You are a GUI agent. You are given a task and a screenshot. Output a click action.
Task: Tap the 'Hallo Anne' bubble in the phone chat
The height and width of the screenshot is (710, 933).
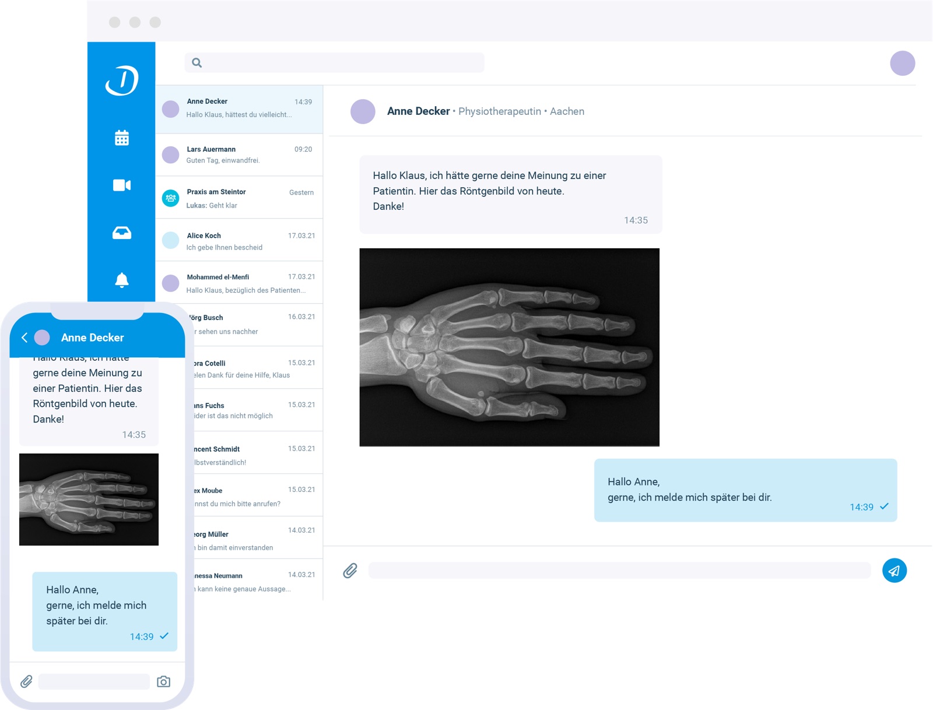tap(104, 611)
